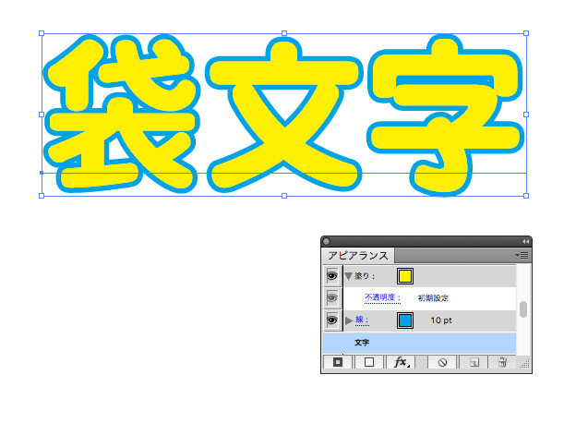Click the yellow 文 character on canvas
Viewport: 588px width, 423px height.
click(284, 114)
